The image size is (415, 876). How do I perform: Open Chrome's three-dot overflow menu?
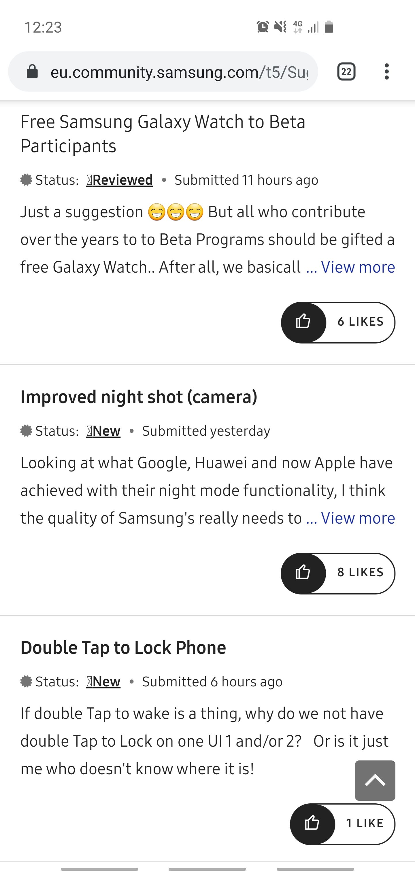(387, 71)
